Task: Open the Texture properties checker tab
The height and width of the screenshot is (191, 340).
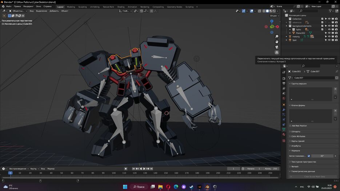Action: pos(284,141)
